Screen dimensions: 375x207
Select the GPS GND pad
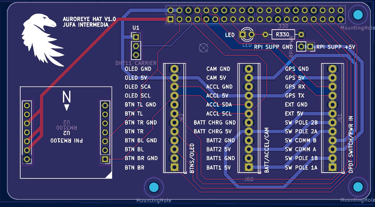(x=333, y=69)
